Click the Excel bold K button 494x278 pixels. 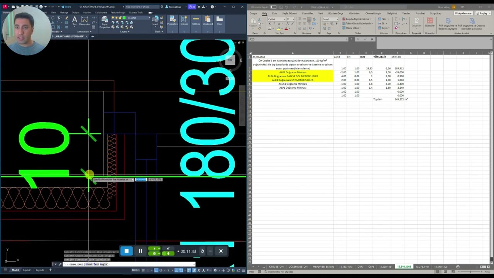coord(270,24)
